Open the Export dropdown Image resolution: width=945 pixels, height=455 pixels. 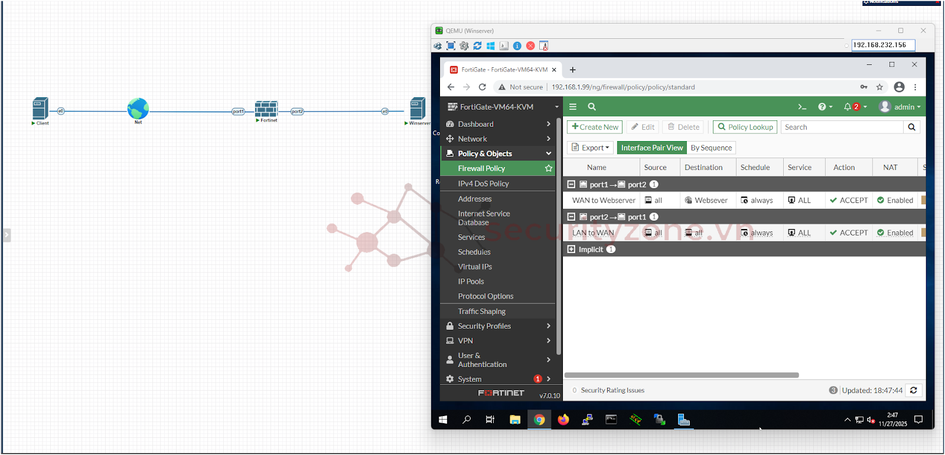(x=590, y=148)
